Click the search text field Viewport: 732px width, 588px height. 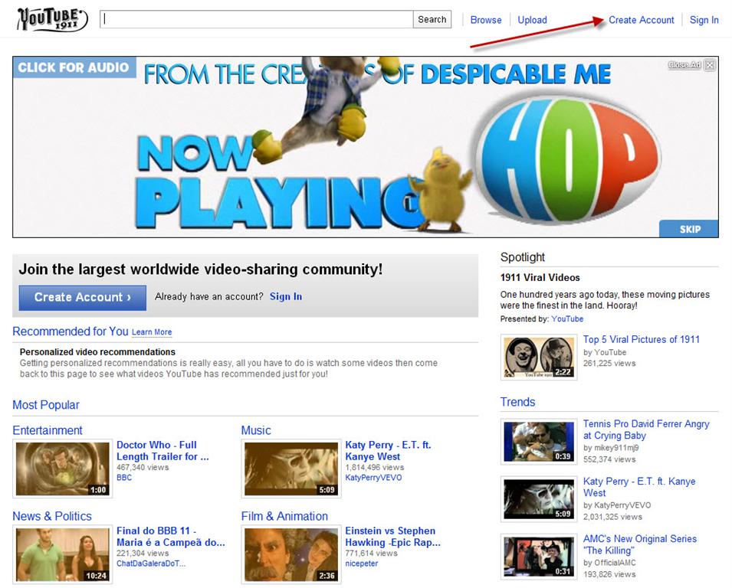click(258, 20)
